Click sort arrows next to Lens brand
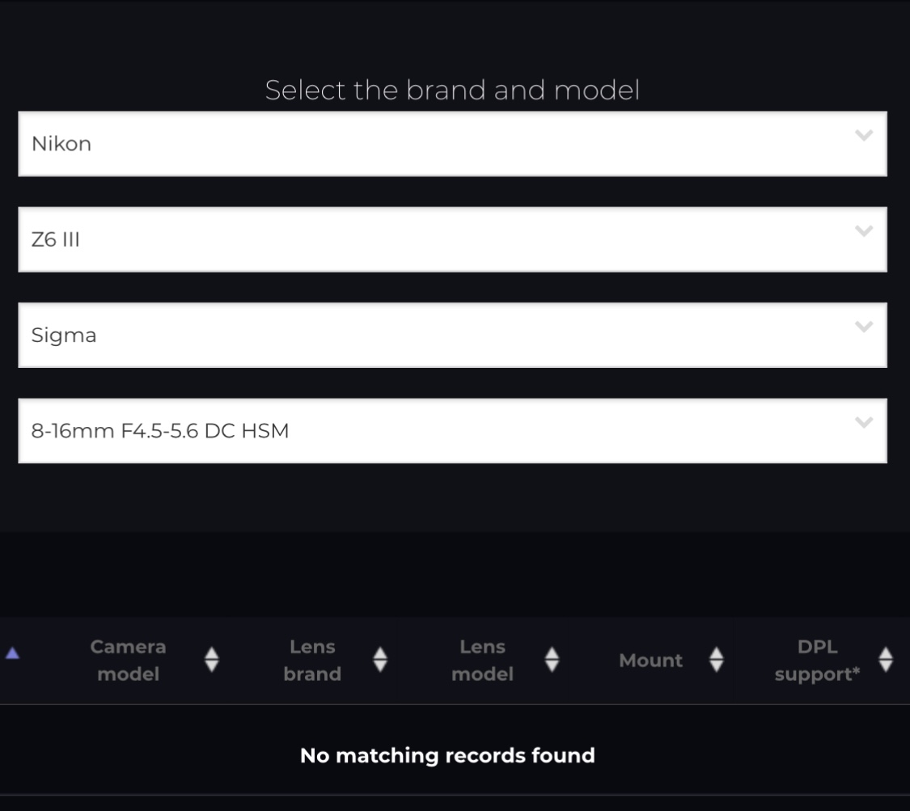 tap(380, 660)
